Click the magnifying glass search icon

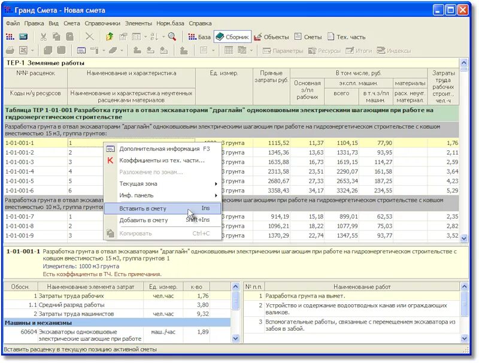pyautogui.click(x=172, y=37)
